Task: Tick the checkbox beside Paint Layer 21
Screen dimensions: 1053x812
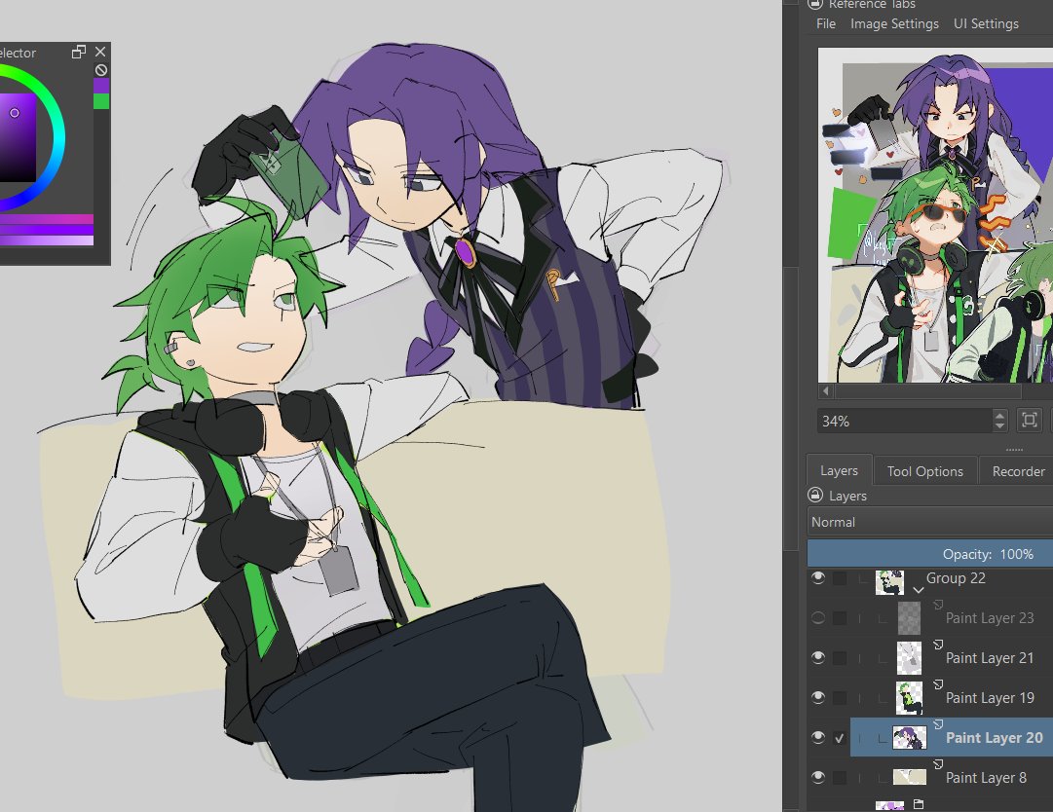Action: point(840,657)
